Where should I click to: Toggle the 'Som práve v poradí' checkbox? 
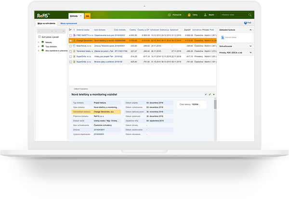pos(39,37)
